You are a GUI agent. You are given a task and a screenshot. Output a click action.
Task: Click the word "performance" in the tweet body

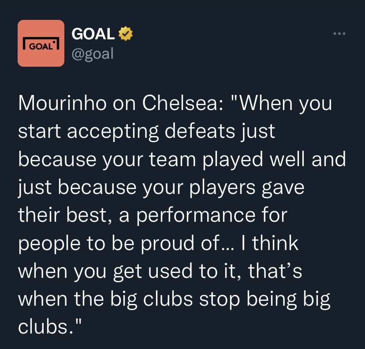coord(196,216)
